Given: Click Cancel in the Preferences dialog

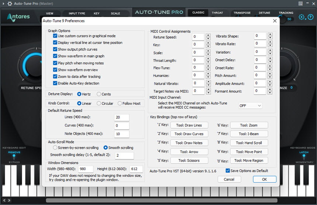Looking at the screenshot, I should coord(229,179).
